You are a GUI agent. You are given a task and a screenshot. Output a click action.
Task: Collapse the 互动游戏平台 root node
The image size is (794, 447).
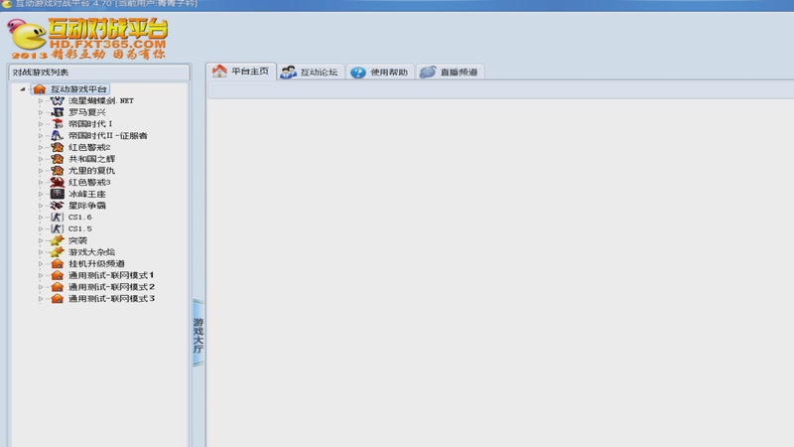pyautogui.click(x=22, y=89)
